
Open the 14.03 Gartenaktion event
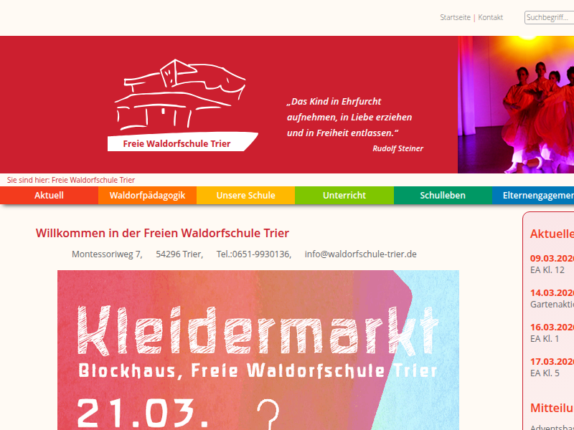click(x=552, y=298)
